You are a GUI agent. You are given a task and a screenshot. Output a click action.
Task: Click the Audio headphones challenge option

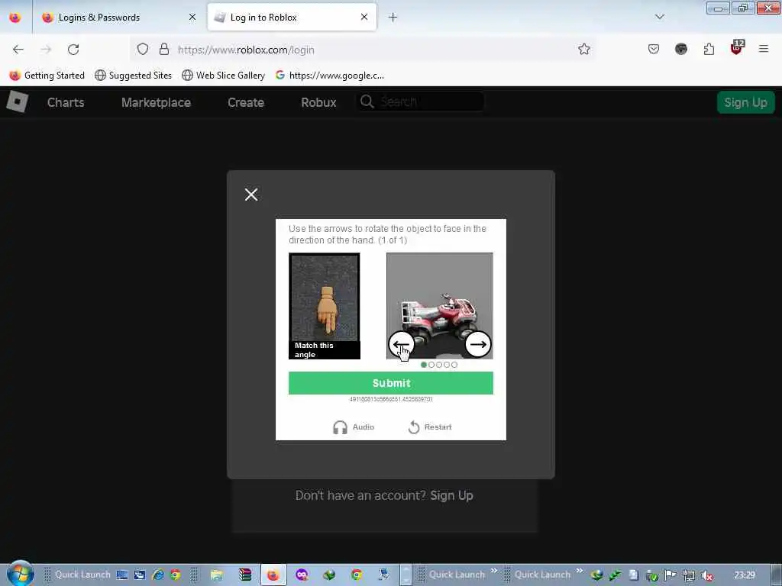point(354,427)
